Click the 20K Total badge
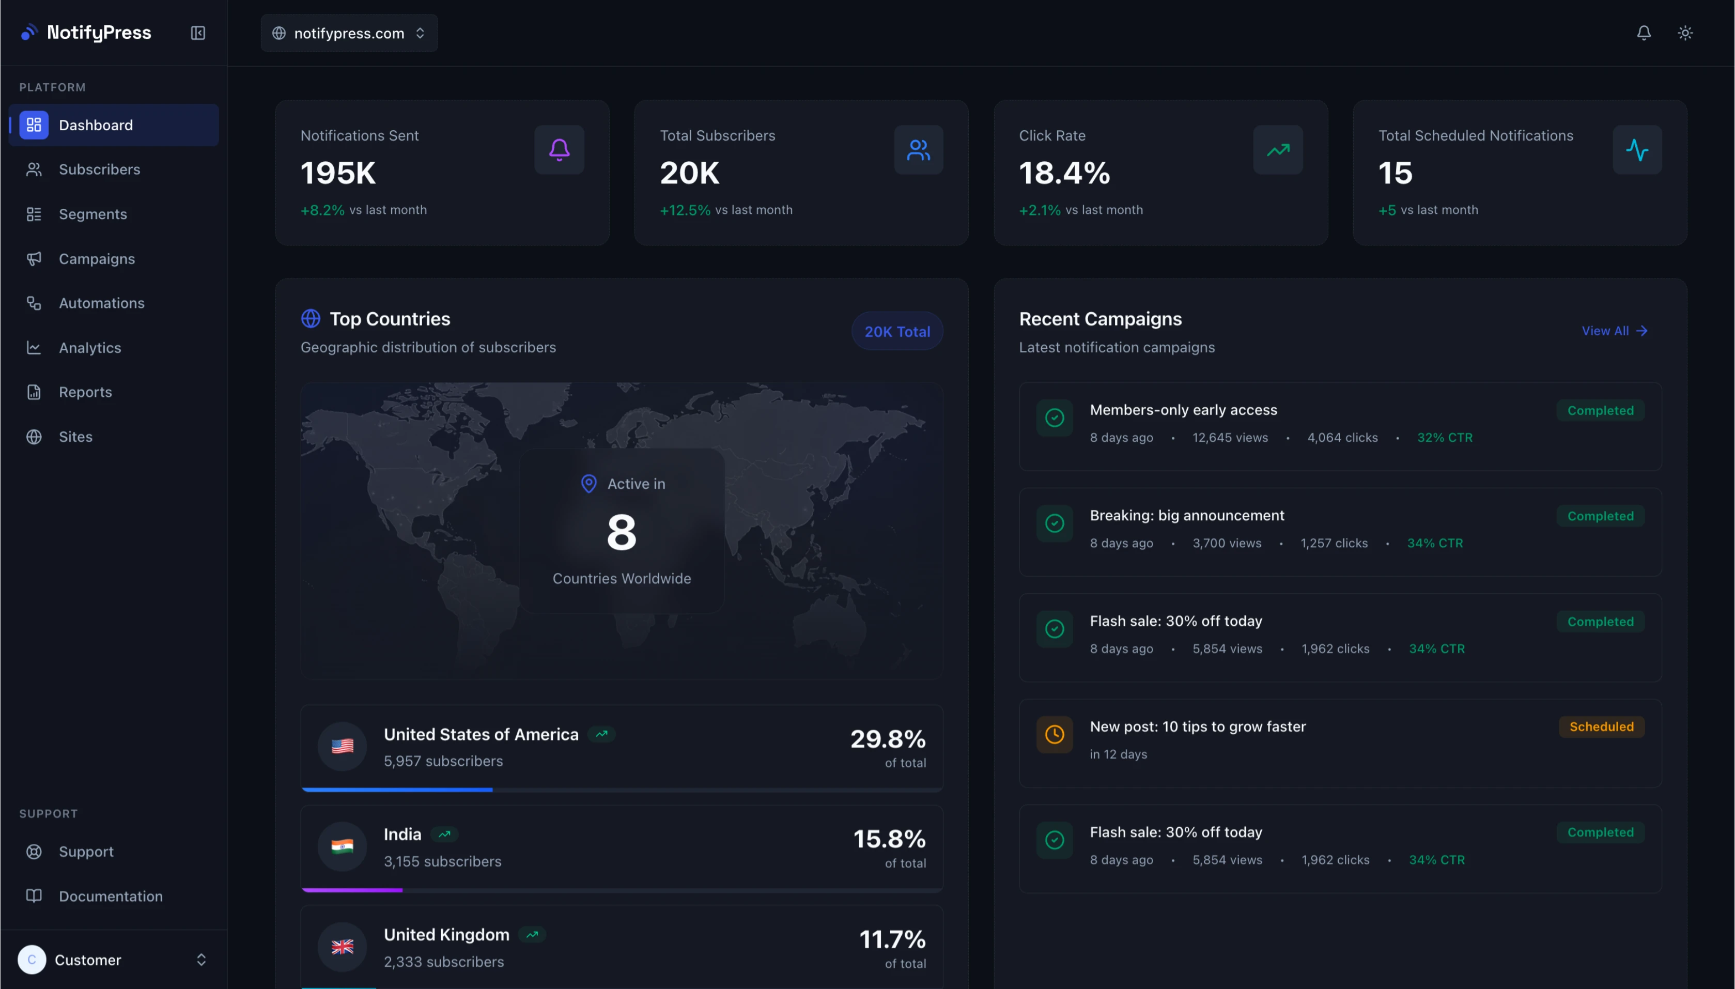 pyautogui.click(x=896, y=332)
